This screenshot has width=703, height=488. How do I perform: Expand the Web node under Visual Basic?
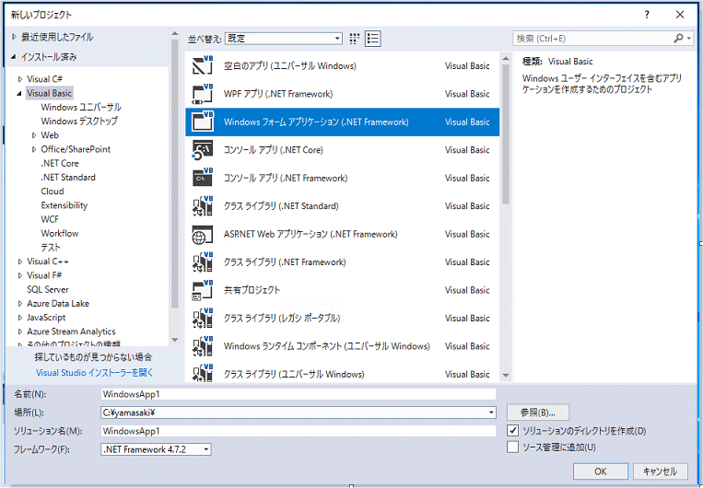(x=33, y=134)
